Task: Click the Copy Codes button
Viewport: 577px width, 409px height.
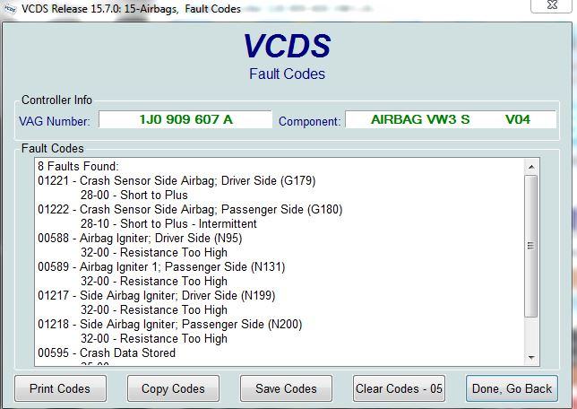Action: coord(173,388)
